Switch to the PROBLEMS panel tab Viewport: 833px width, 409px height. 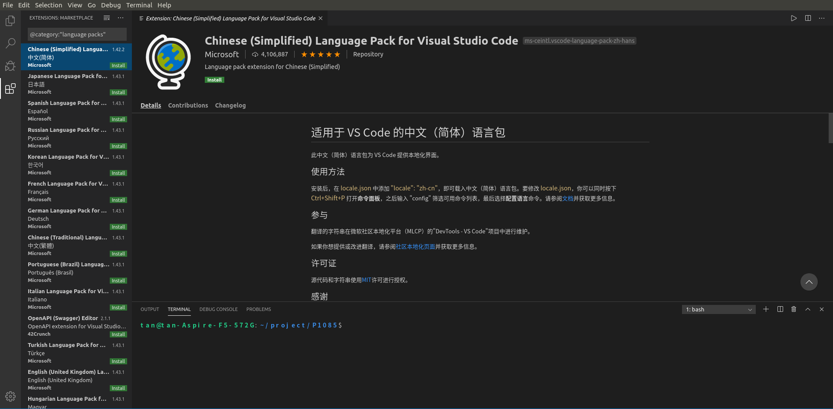pos(258,309)
